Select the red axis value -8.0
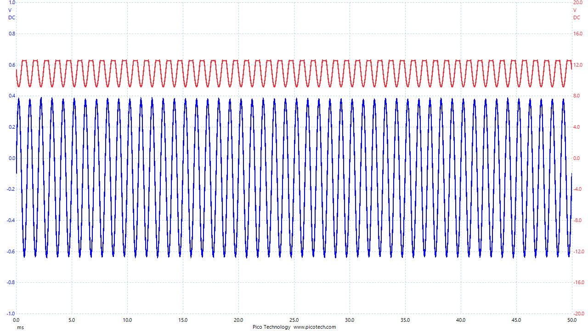Image resolution: width=588 pixels, height=331 pixels. pyautogui.click(x=577, y=221)
